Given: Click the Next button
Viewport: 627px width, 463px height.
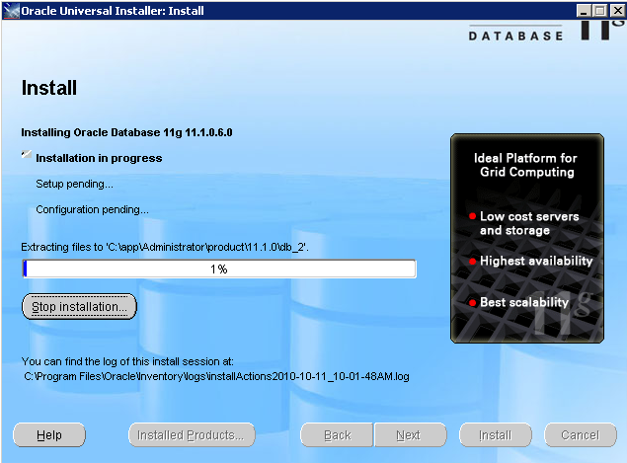Looking at the screenshot, I should 410,435.
